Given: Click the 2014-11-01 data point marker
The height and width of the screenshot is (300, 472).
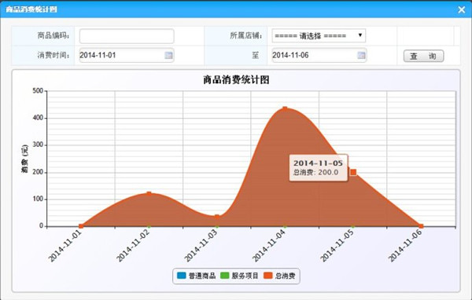Looking at the screenshot, I should click(81, 226).
